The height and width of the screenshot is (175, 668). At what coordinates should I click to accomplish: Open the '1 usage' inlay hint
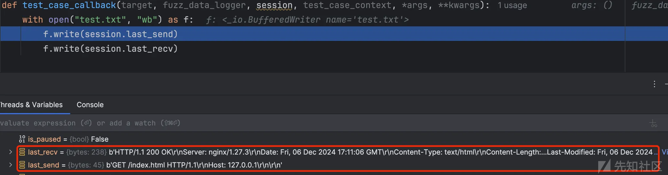coord(512,6)
